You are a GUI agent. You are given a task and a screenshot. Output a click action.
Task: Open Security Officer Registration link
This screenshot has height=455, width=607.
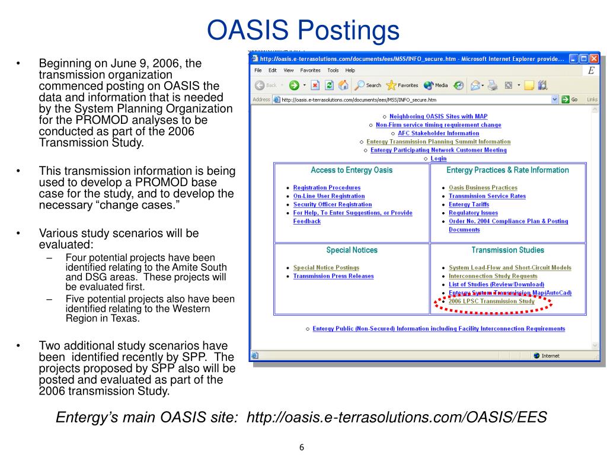pos(332,204)
